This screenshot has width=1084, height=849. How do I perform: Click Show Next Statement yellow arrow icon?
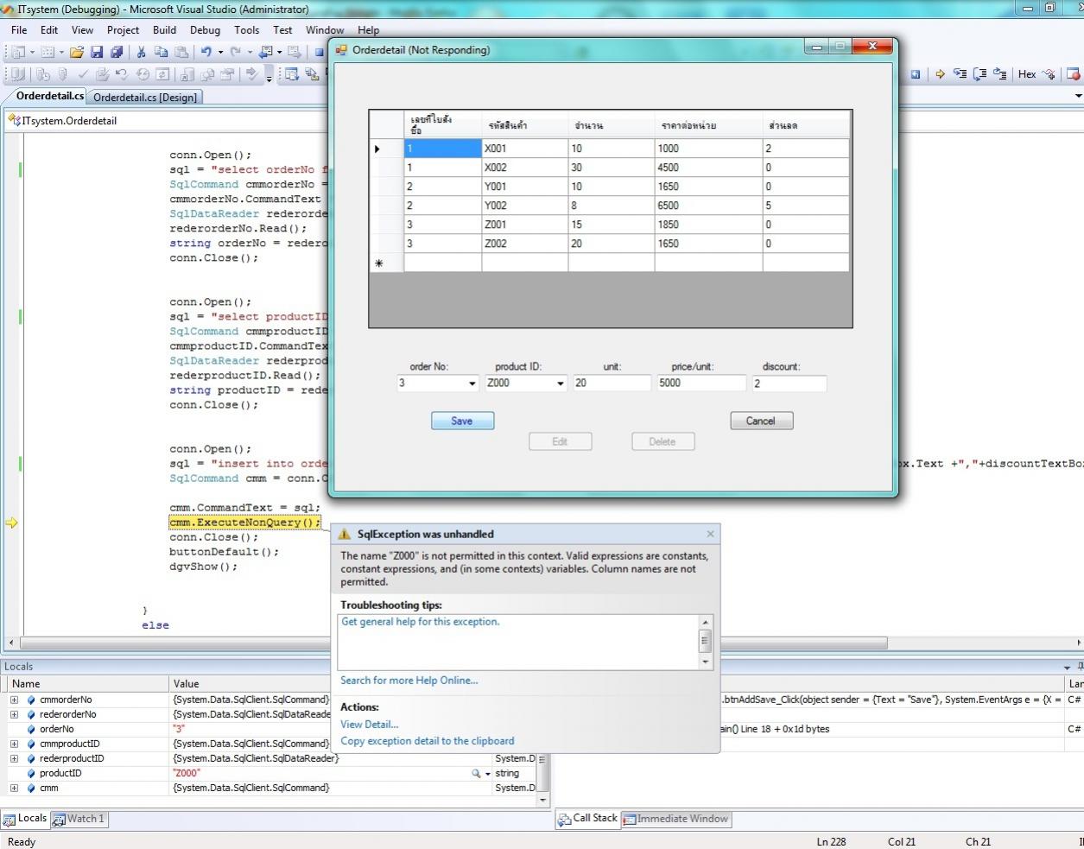pyautogui.click(x=939, y=74)
